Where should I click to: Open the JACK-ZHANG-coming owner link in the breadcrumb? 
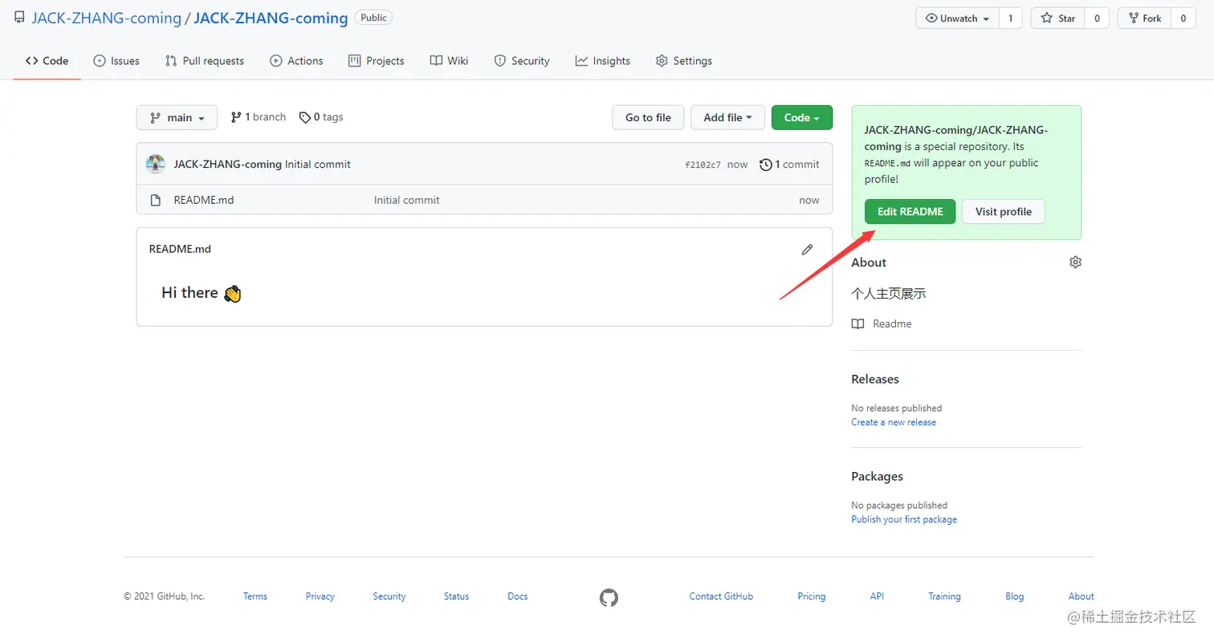click(106, 18)
